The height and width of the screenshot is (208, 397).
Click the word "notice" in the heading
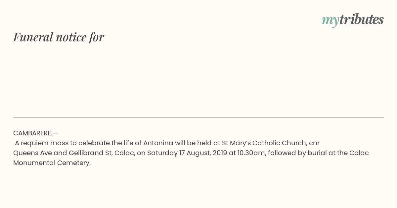[x=71, y=37]
